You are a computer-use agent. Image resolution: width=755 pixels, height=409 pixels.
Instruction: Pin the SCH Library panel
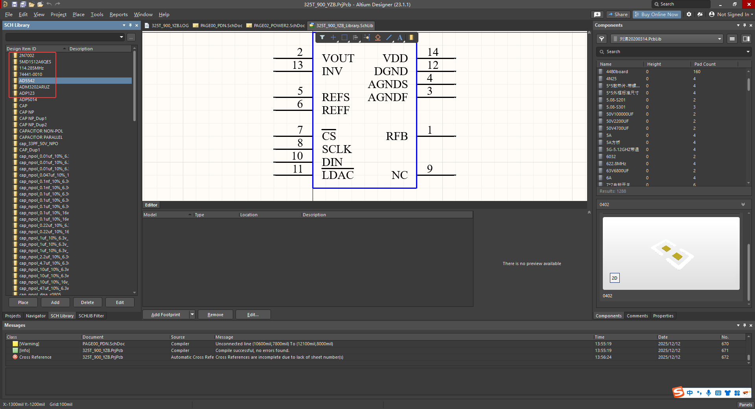[130, 25]
